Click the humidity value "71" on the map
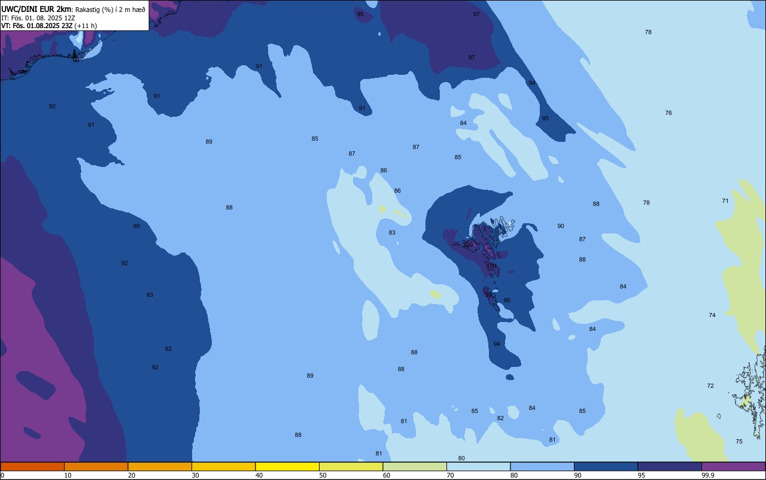Viewport: 766px width, 480px height. [725, 200]
